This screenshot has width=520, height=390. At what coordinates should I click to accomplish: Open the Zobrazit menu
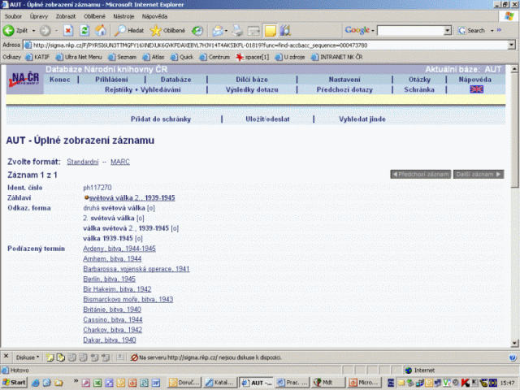tap(65, 16)
